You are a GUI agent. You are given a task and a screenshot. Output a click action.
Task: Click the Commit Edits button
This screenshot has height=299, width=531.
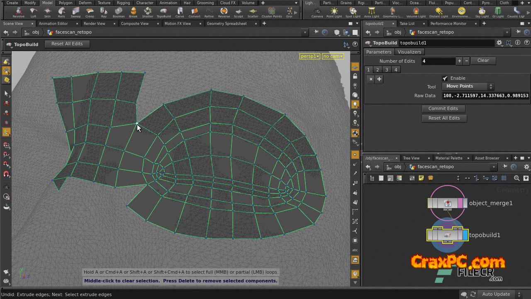pyautogui.click(x=443, y=108)
